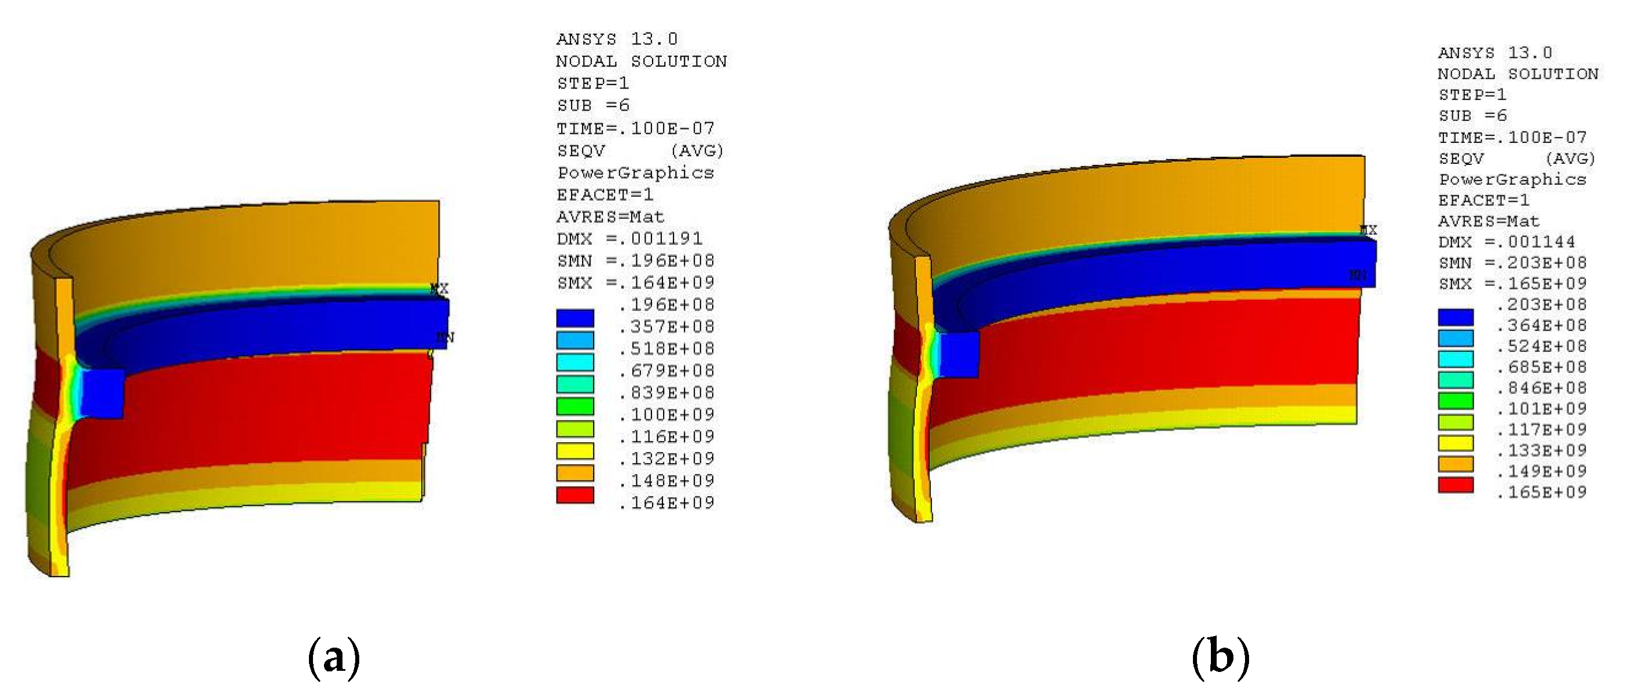1628x698 pixels.
Task: Click the figure caption label (a)
Action: click(334, 658)
